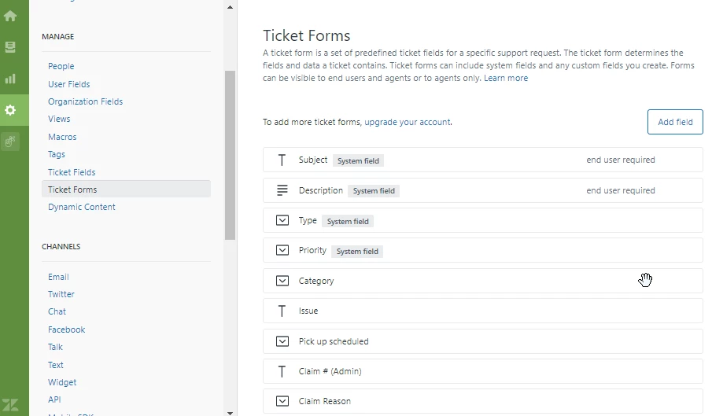Click the dropdown icon beside Type field

click(x=282, y=221)
